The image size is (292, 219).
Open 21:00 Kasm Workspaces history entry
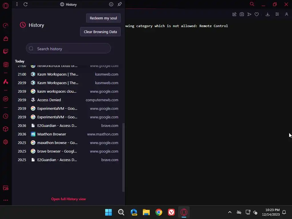click(68, 74)
